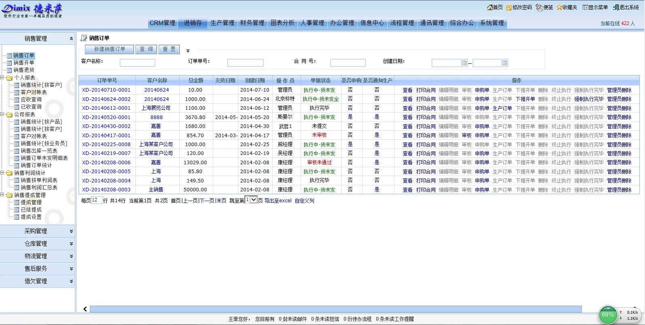Image resolution: width=645 pixels, height=325 pixels.
Task: Click the 修改密码 password icon
Action: tap(509, 7)
